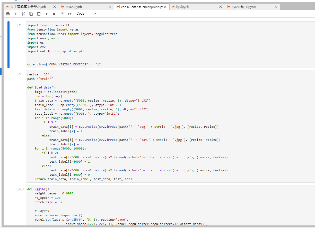Click the '# layer1' comment line
Viewport: 315px width, 228px height.
(x=42, y=211)
